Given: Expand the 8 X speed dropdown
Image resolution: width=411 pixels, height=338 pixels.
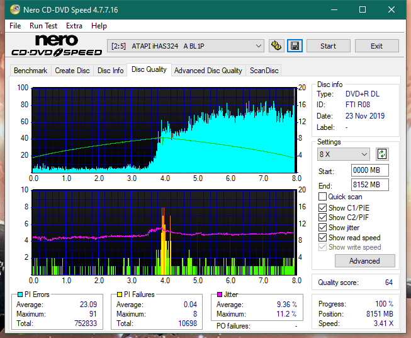Looking at the screenshot, I should tap(344, 154).
